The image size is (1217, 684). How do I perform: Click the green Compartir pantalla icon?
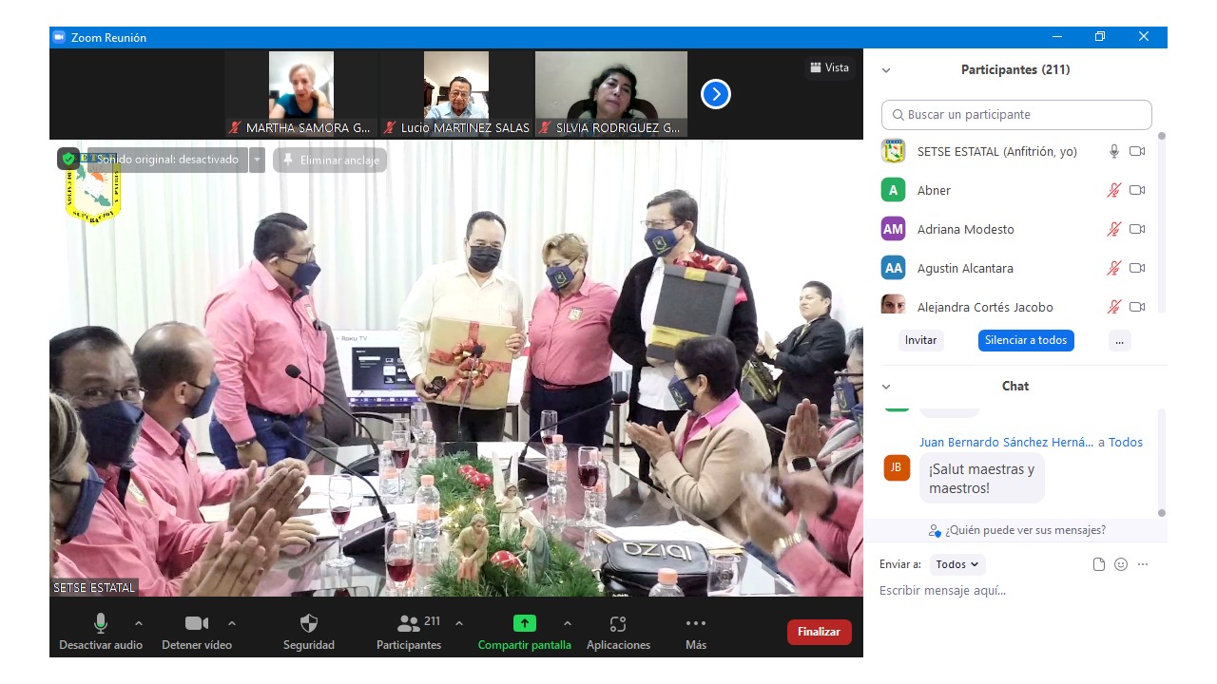click(525, 623)
